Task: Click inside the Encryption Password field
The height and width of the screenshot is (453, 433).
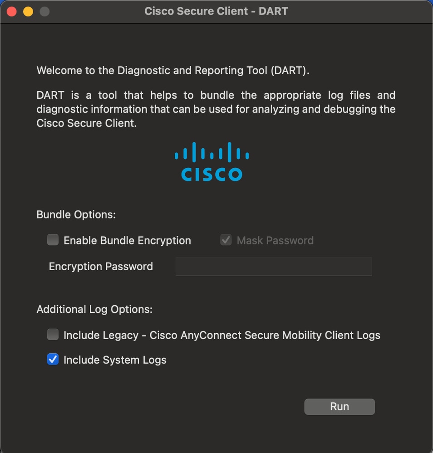Action: coord(273,266)
